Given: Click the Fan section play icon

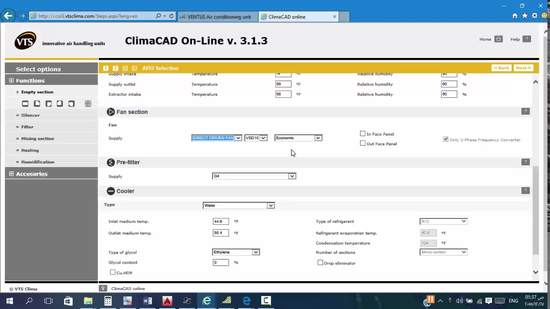Looking at the screenshot, I should pos(111,112).
